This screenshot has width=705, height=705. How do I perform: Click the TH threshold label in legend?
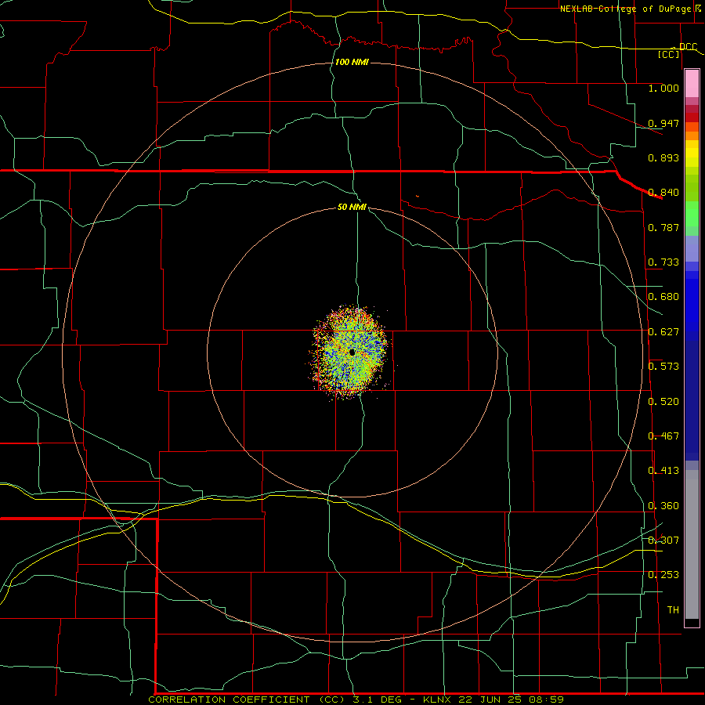[x=673, y=609]
